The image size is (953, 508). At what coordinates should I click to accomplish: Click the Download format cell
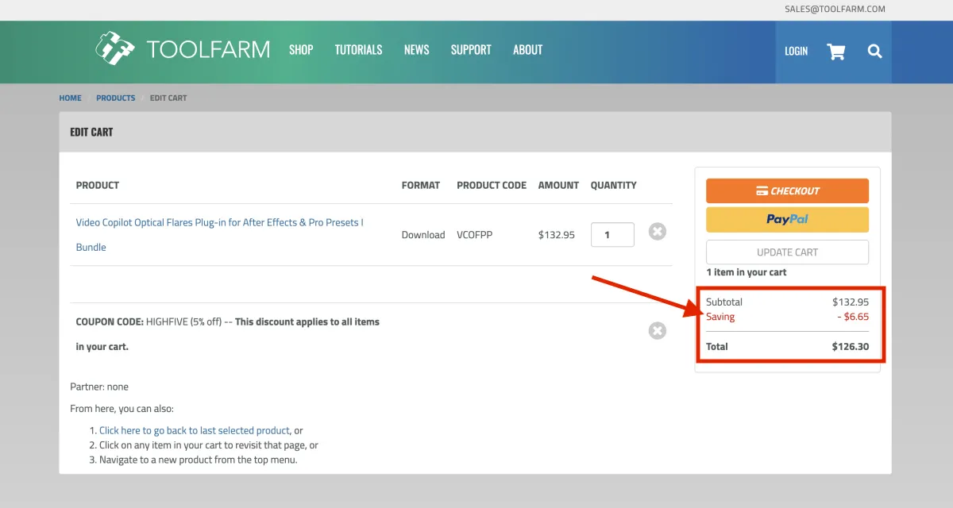pyautogui.click(x=423, y=235)
